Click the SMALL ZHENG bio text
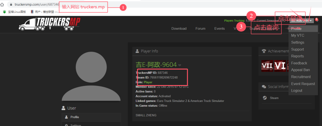The width and height of the screenshot is (322, 126). pyautogui.click(x=146, y=115)
